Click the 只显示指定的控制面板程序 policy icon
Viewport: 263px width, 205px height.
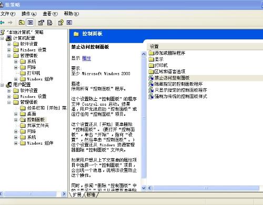pyautogui.click(x=151, y=90)
